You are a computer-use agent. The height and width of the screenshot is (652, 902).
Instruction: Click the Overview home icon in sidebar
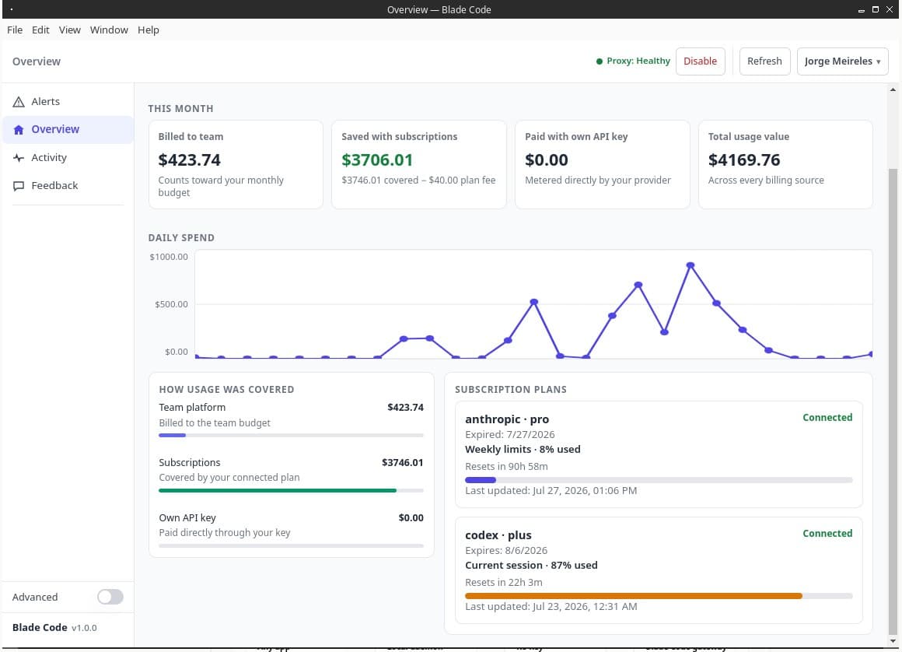pos(19,130)
